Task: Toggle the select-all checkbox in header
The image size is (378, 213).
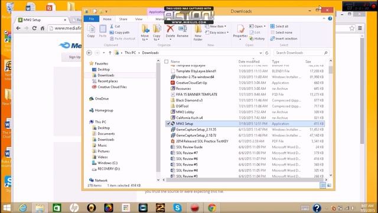Action: coord(166,62)
